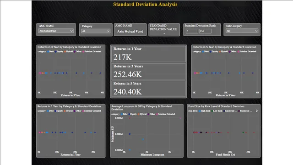Show more legend items in Fund Size chart

point(257,111)
